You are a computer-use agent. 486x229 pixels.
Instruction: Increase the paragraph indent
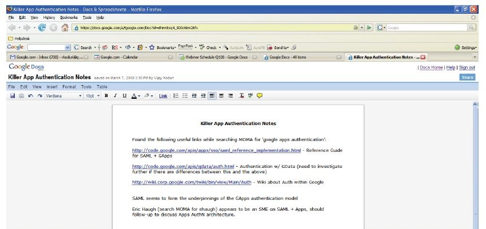(203, 96)
